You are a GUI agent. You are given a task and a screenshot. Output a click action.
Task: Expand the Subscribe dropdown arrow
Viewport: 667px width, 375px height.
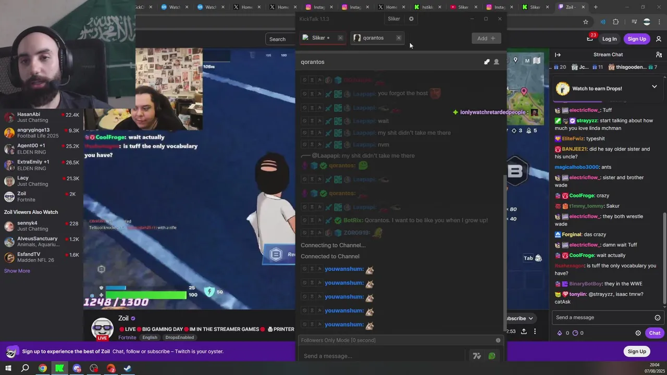point(530,318)
